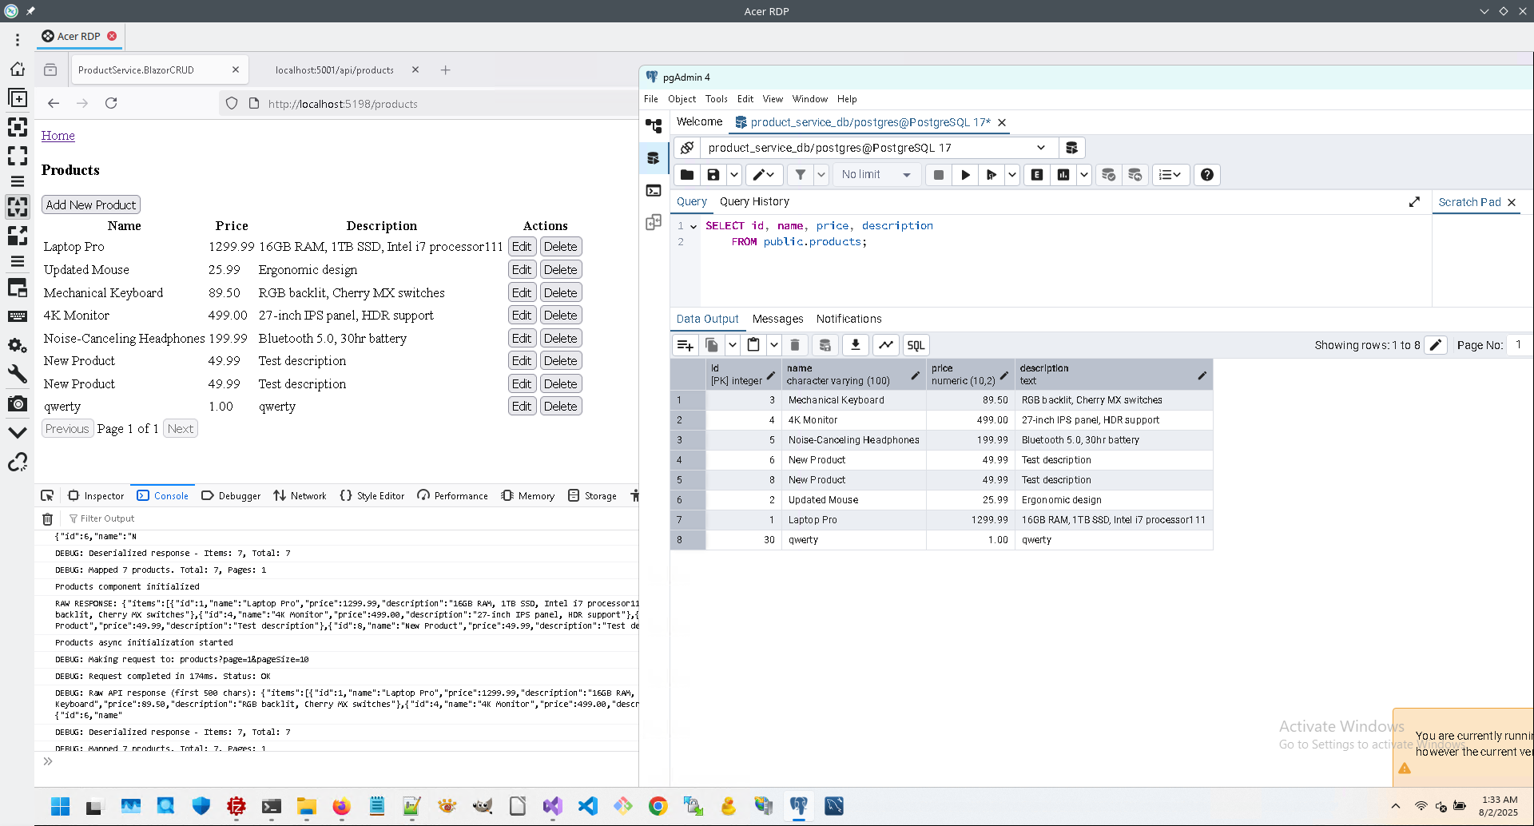Open pgAdmin Object Explorer sidebar icon
This screenshot has width=1534, height=826.
pos(654,126)
